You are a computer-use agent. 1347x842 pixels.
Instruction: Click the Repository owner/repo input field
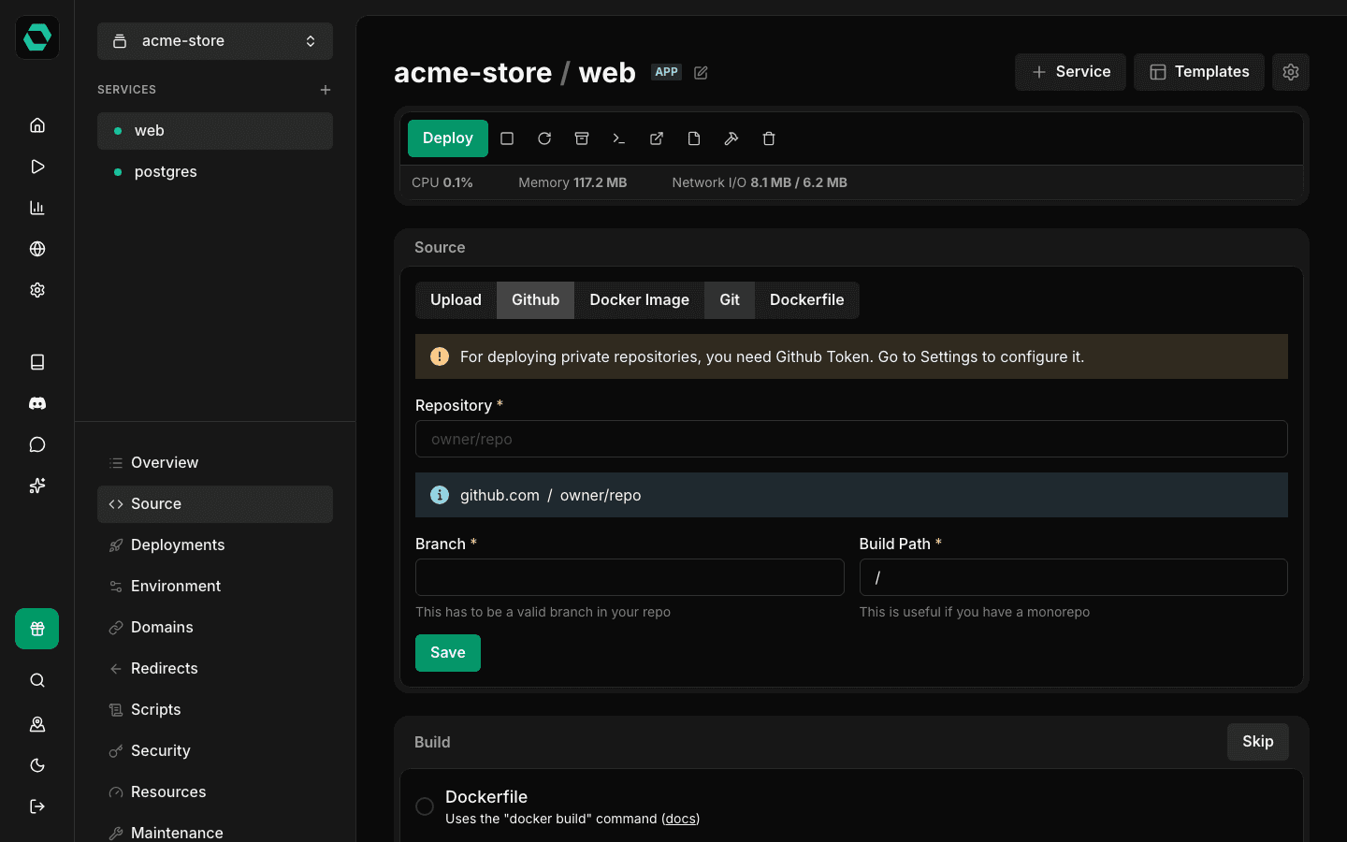851,439
